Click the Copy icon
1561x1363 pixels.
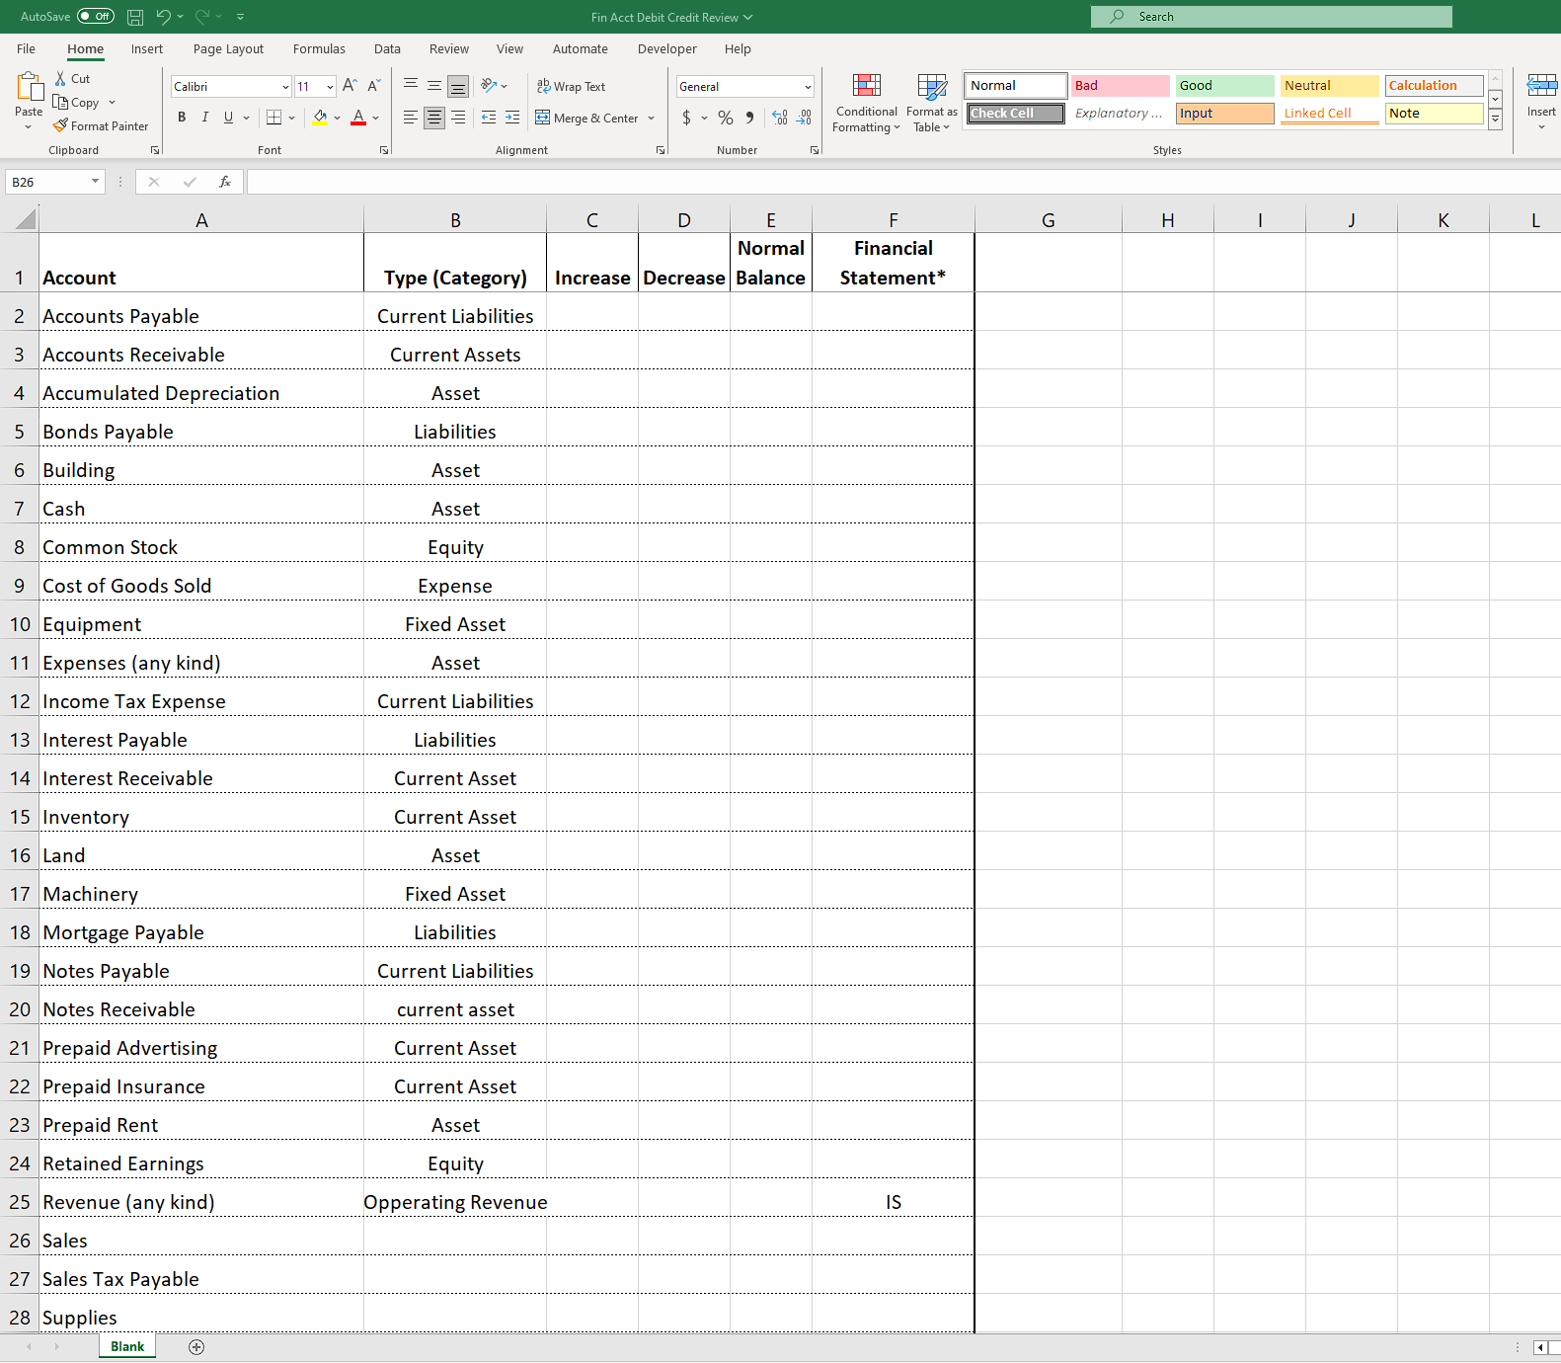tap(60, 102)
